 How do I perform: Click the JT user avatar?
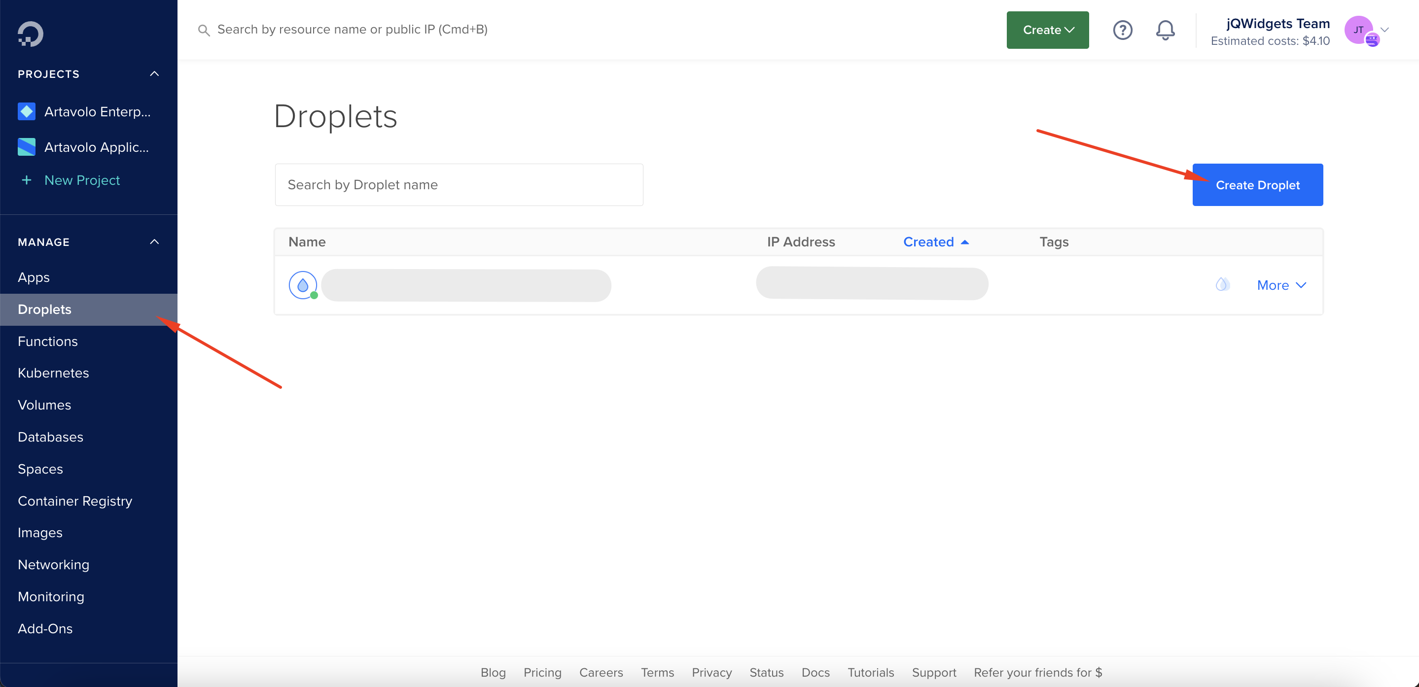pyautogui.click(x=1359, y=30)
